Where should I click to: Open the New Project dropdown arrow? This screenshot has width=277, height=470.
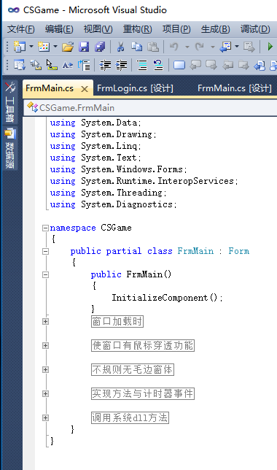click(x=31, y=47)
